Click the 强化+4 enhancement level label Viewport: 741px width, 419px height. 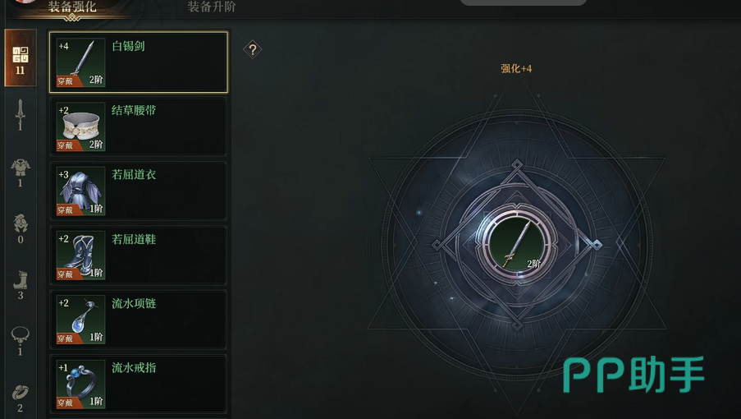click(516, 68)
